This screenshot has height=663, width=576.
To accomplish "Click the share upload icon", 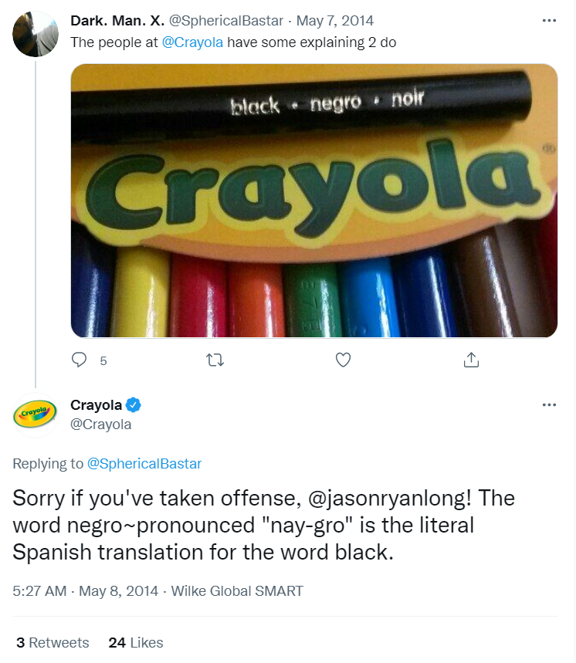I will click(471, 360).
